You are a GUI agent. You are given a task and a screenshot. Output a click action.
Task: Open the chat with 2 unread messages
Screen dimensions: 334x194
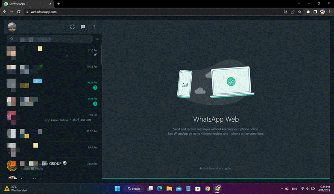[x=53, y=85]
